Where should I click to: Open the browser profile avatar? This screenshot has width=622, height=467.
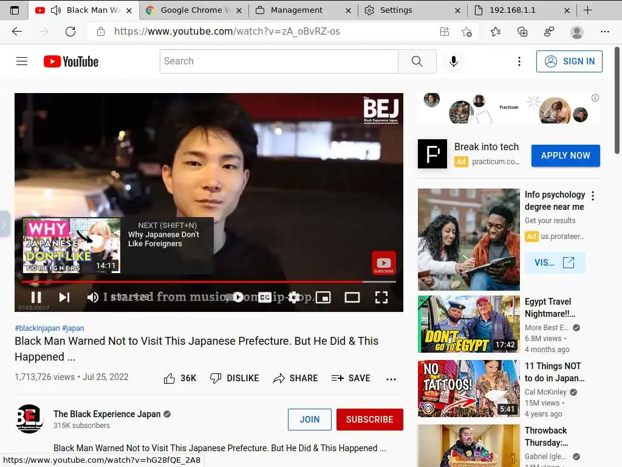point(577,32)
